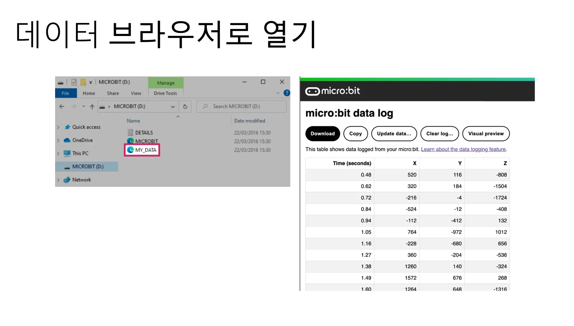The image size is (574, 326).
Task: Click the Copy button
Action: click(x=356, y=134)
